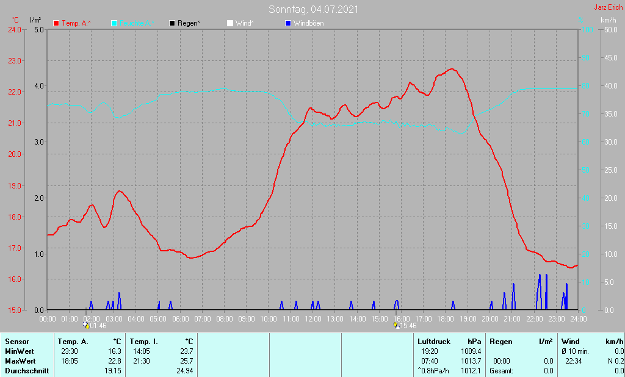The width and height of the screenshot is (625, 377).
Task: Click the '1012.1' average pressure value
Action: [x=471, y=371]
